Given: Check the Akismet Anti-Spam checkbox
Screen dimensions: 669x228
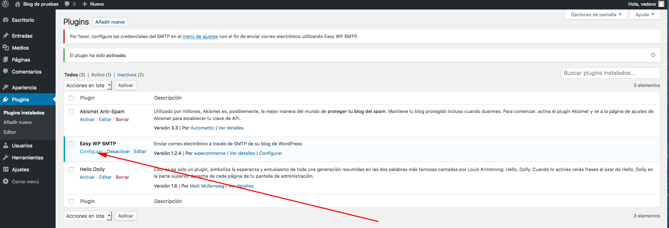Looking at the screenshot, I should 71,112.
